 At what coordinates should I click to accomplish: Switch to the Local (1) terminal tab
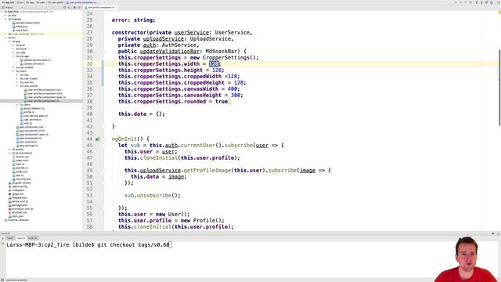pyautogui.click(x=21, y=238)
